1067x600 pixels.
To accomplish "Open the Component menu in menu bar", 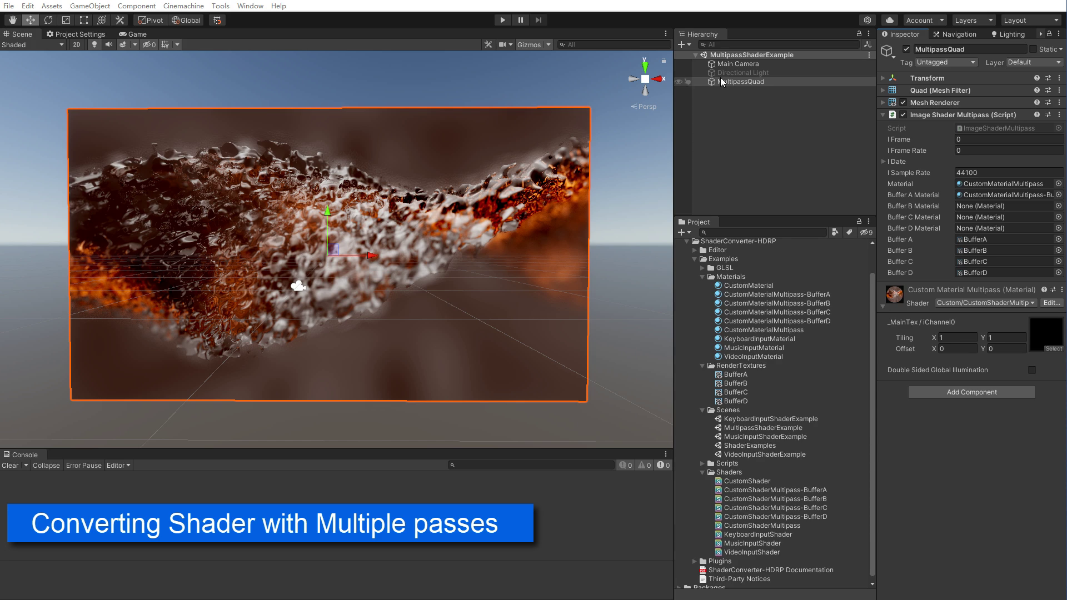I will pyautogui.click(x=136, y=6).
